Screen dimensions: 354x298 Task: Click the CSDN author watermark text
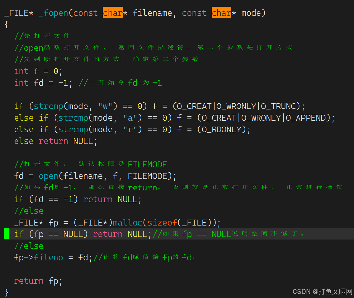click(x=322, y=291)
